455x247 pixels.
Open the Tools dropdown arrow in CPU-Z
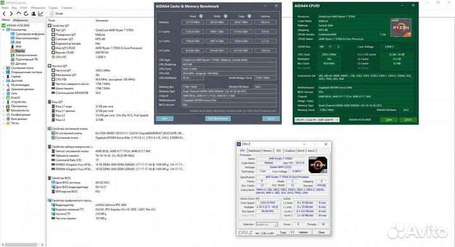point(291,233)
